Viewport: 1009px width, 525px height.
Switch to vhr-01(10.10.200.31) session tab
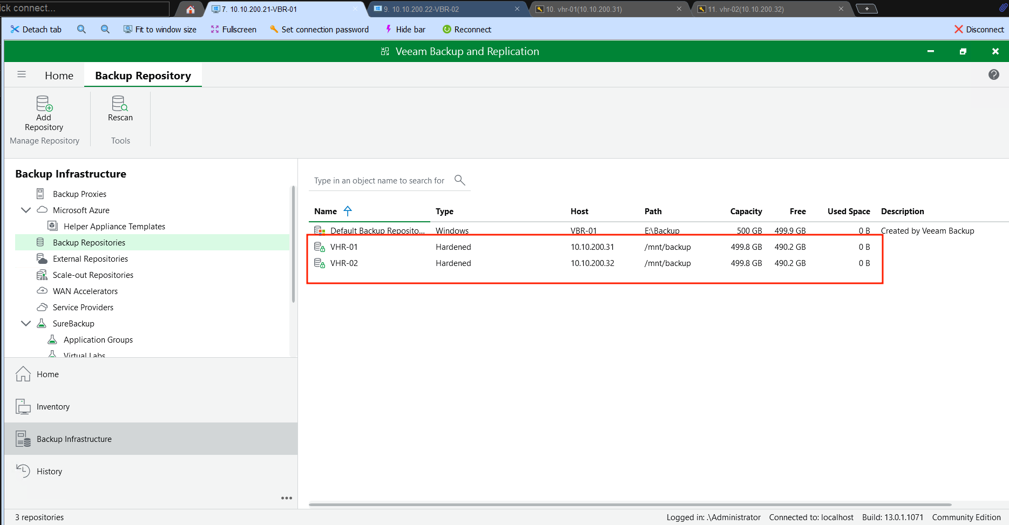(609, 9)
